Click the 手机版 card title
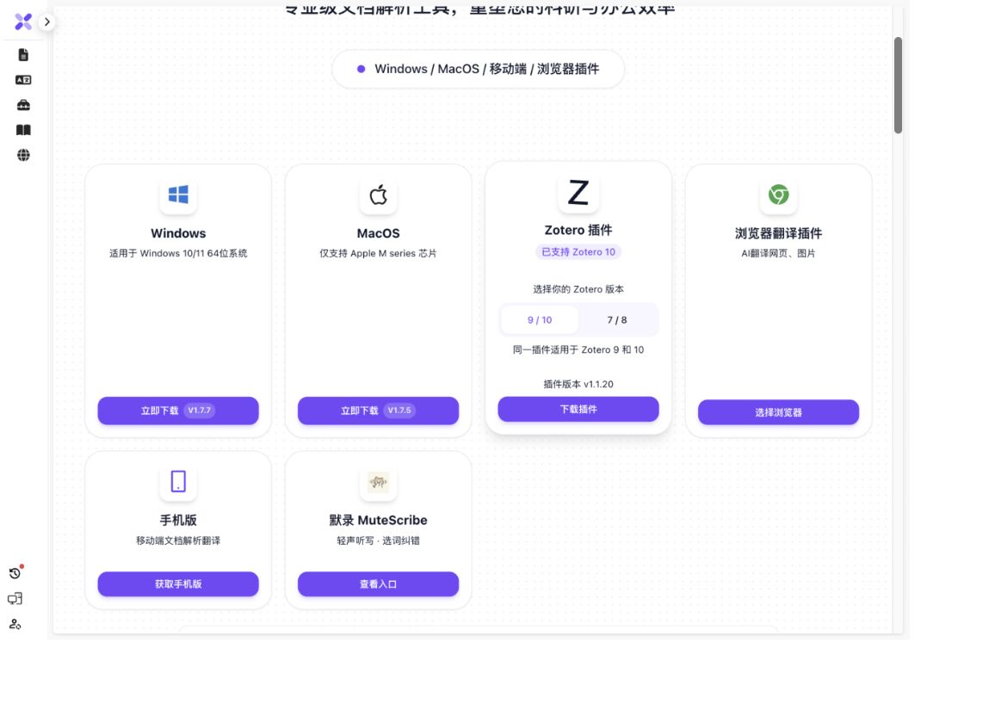Viewport: 1001px width, 704px height. click(178, 520)
